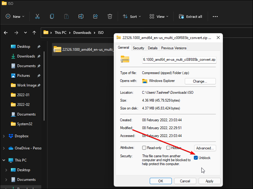Image resolution: width=253 pixels, height=189 pixels.
Task: Open the See more ellipsis menu
Action: 215,17
